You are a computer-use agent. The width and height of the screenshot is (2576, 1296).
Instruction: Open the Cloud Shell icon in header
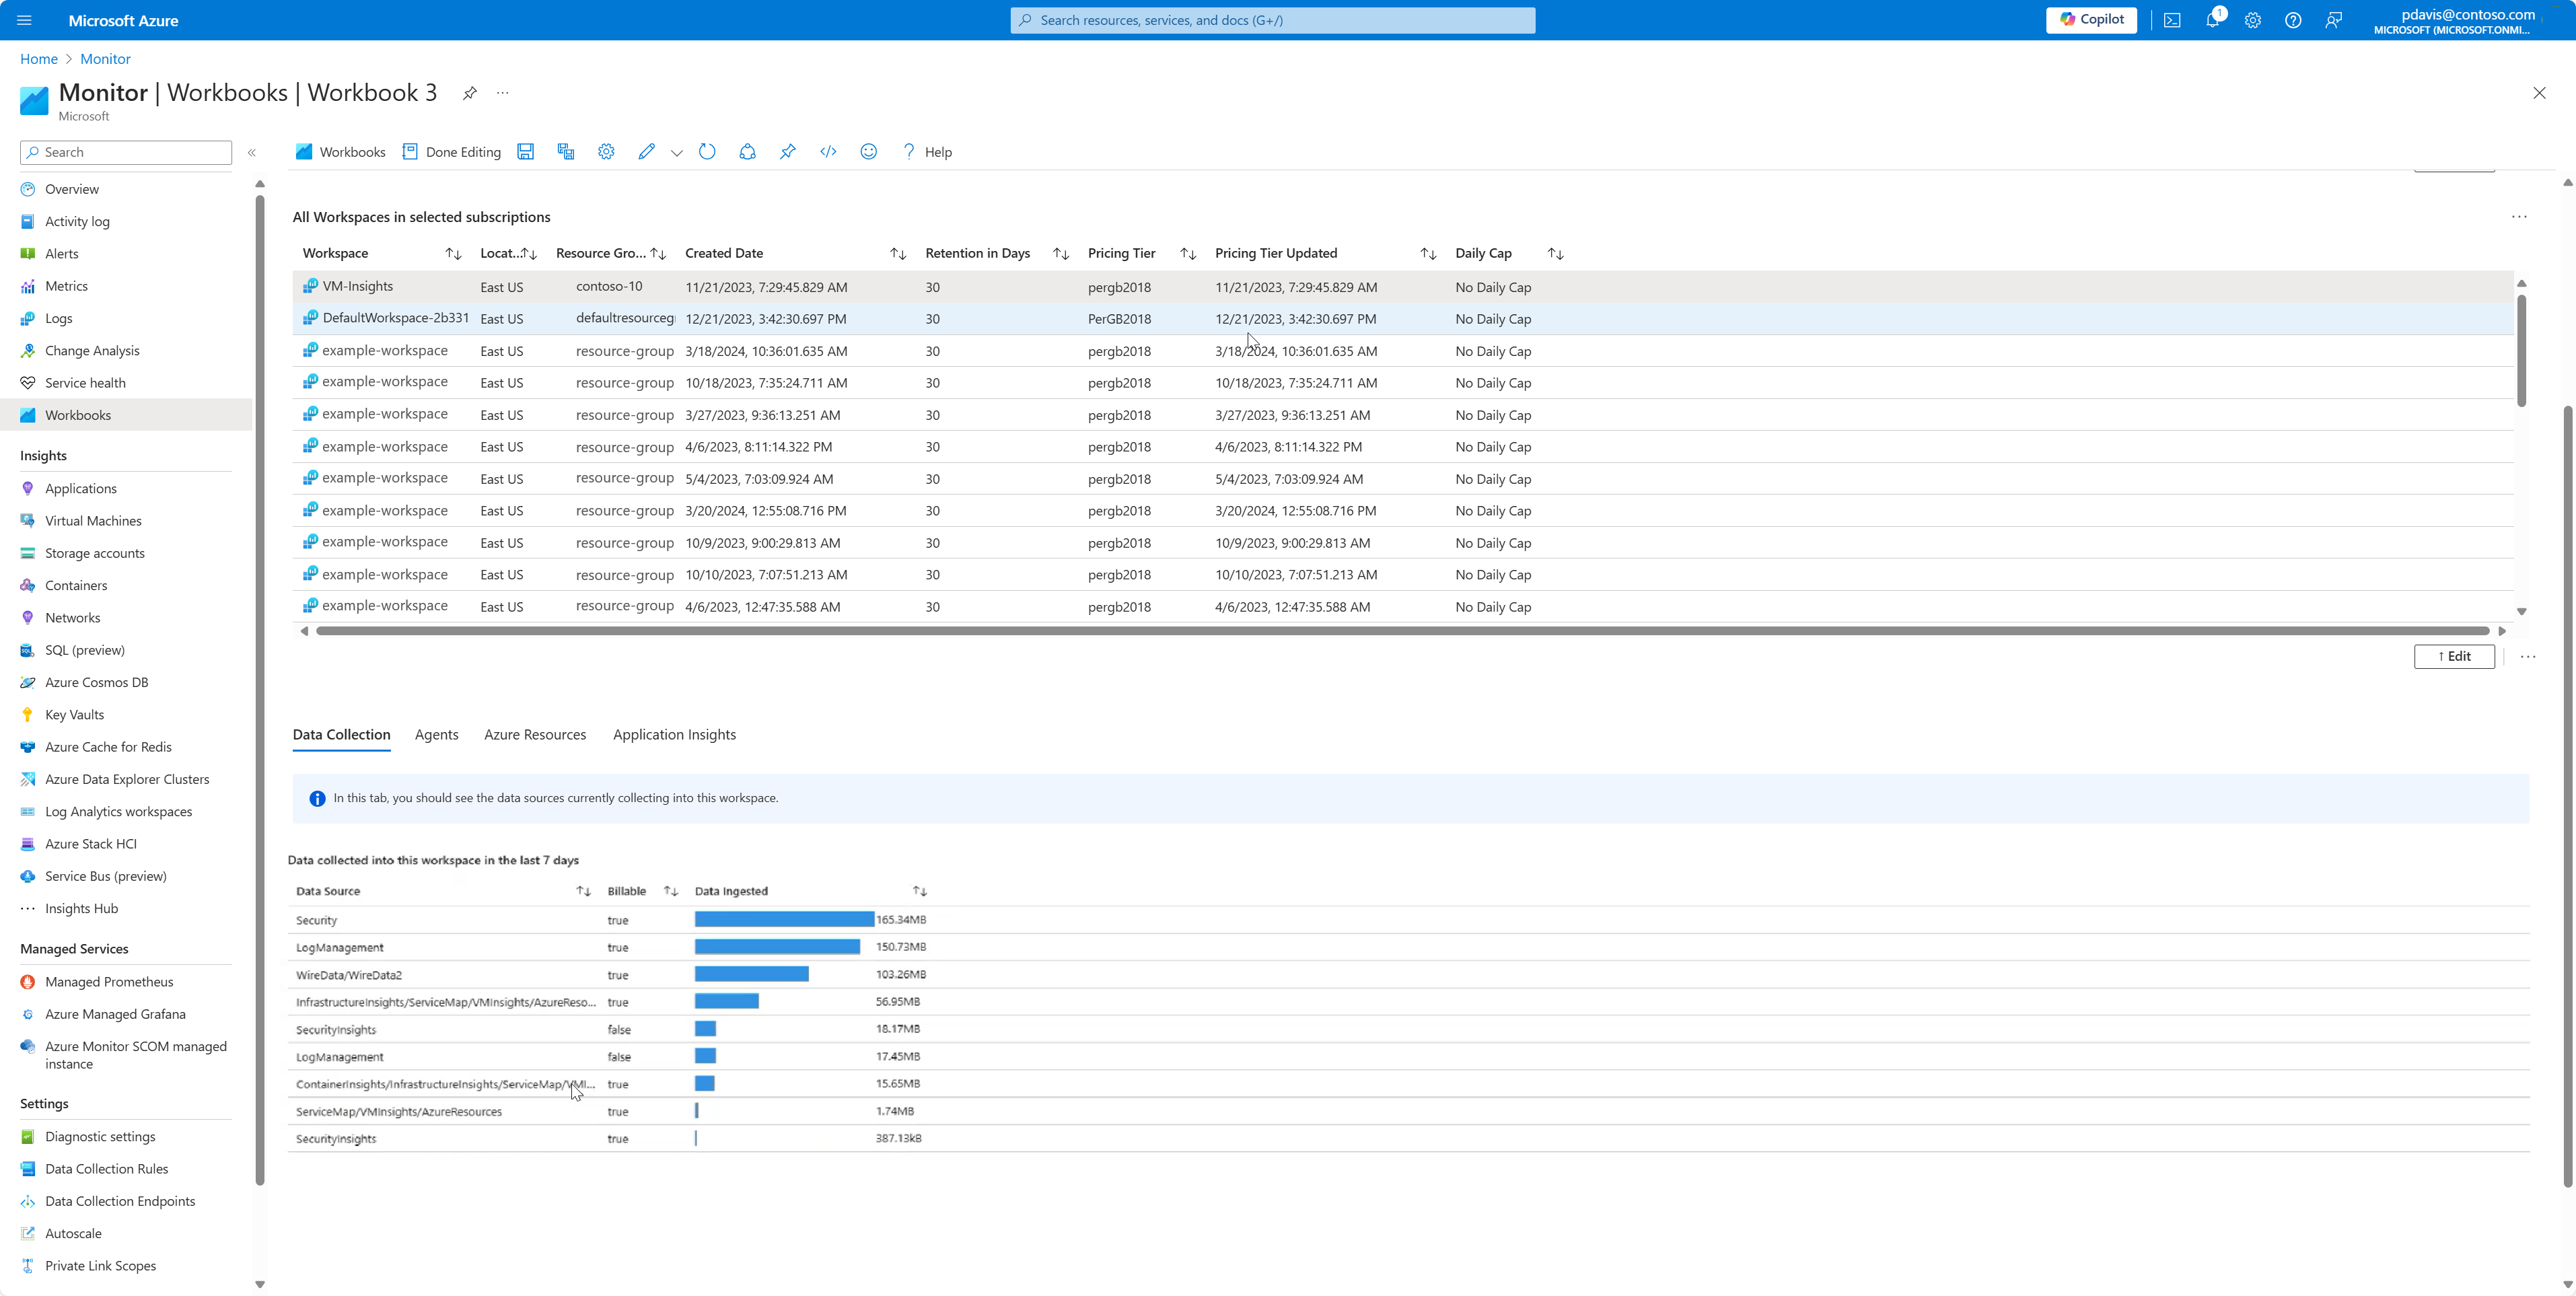2172,20
